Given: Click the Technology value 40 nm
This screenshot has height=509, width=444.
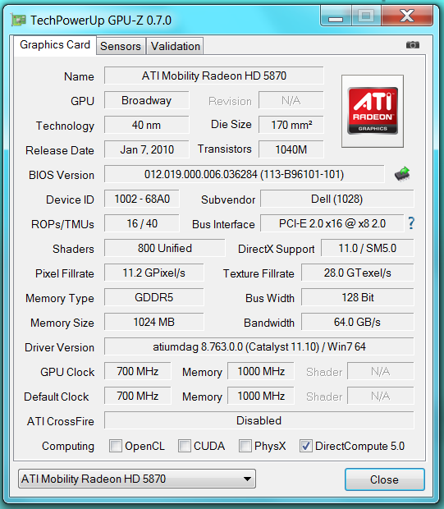Looking at the screenshot, I should click(146, 125).
